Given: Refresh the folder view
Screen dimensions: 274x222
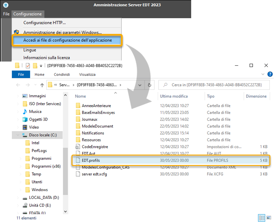Looking at the screenshot, I should [150, 85].
